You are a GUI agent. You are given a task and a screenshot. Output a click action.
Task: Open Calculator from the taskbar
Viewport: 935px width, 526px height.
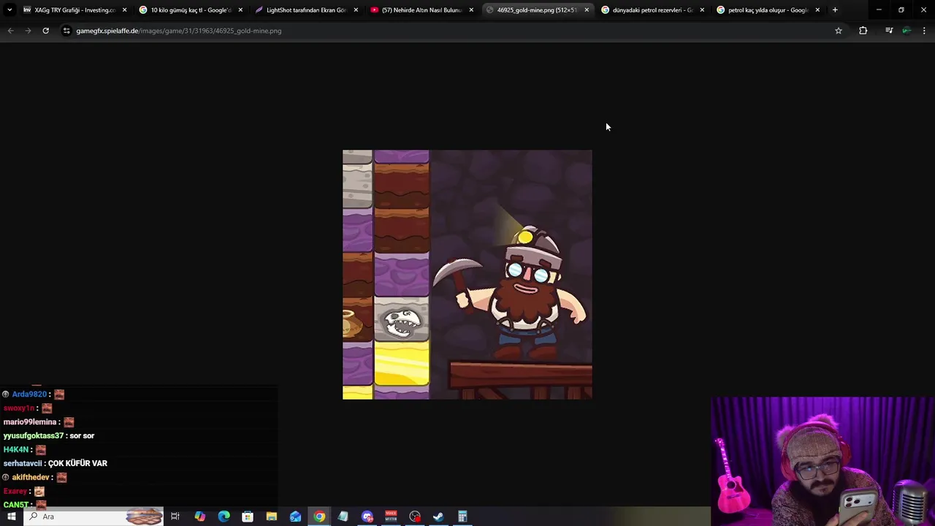pyautogui.click(x=462, y=517)
